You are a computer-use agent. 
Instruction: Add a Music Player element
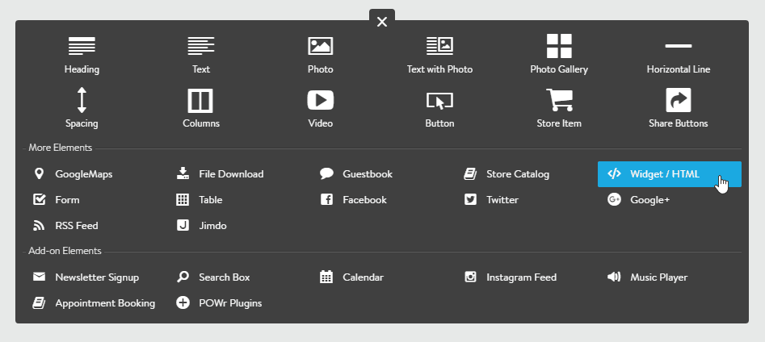point(658,277)
